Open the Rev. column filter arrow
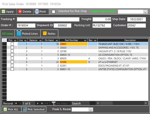Screen dimensions: 150x114 click(x=95, y=41)
